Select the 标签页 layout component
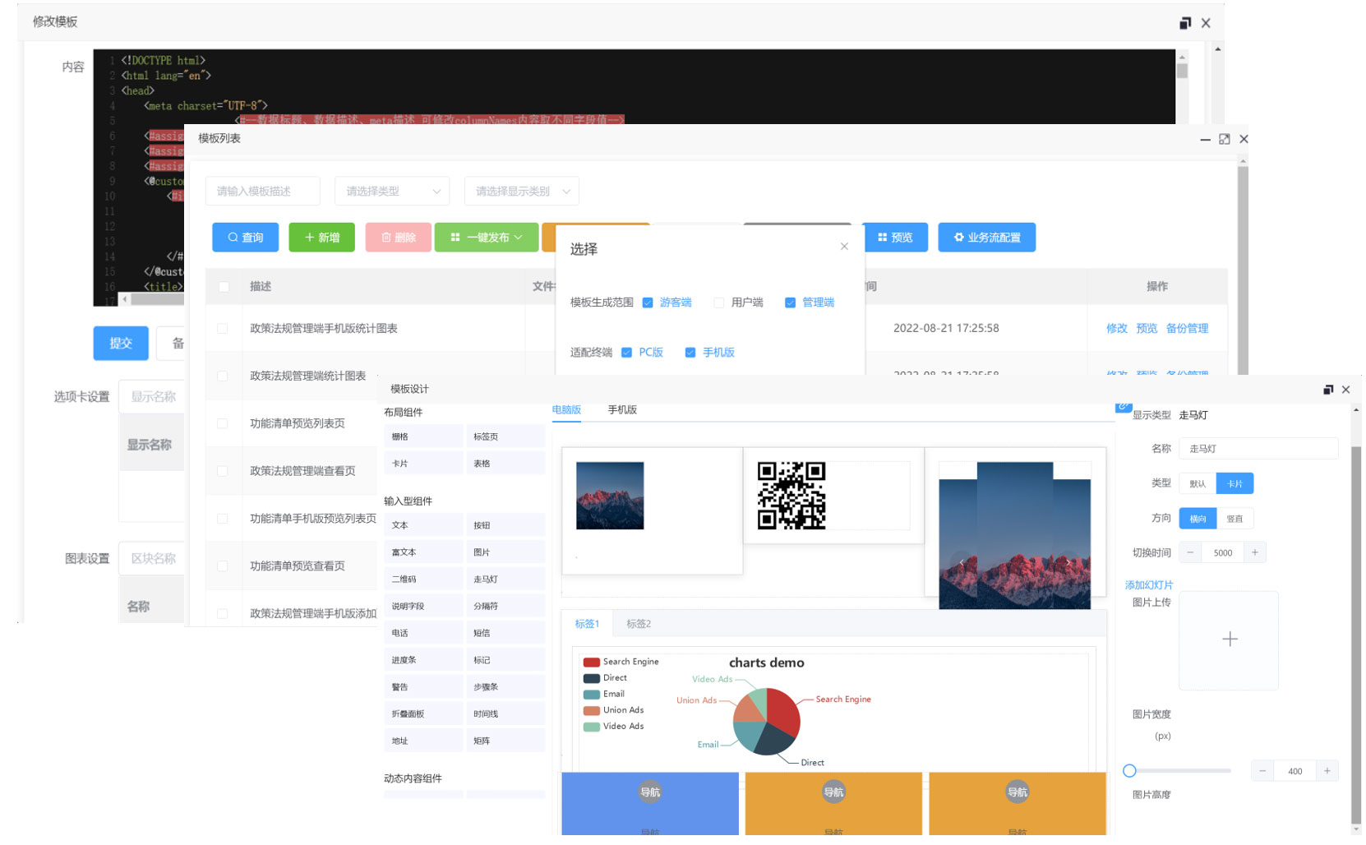 [505, 437]
